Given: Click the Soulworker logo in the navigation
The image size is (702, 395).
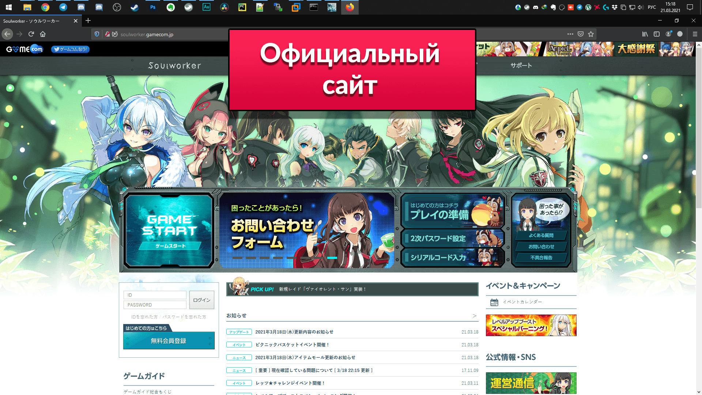Looking at the screenshot, I should point(175,65).
